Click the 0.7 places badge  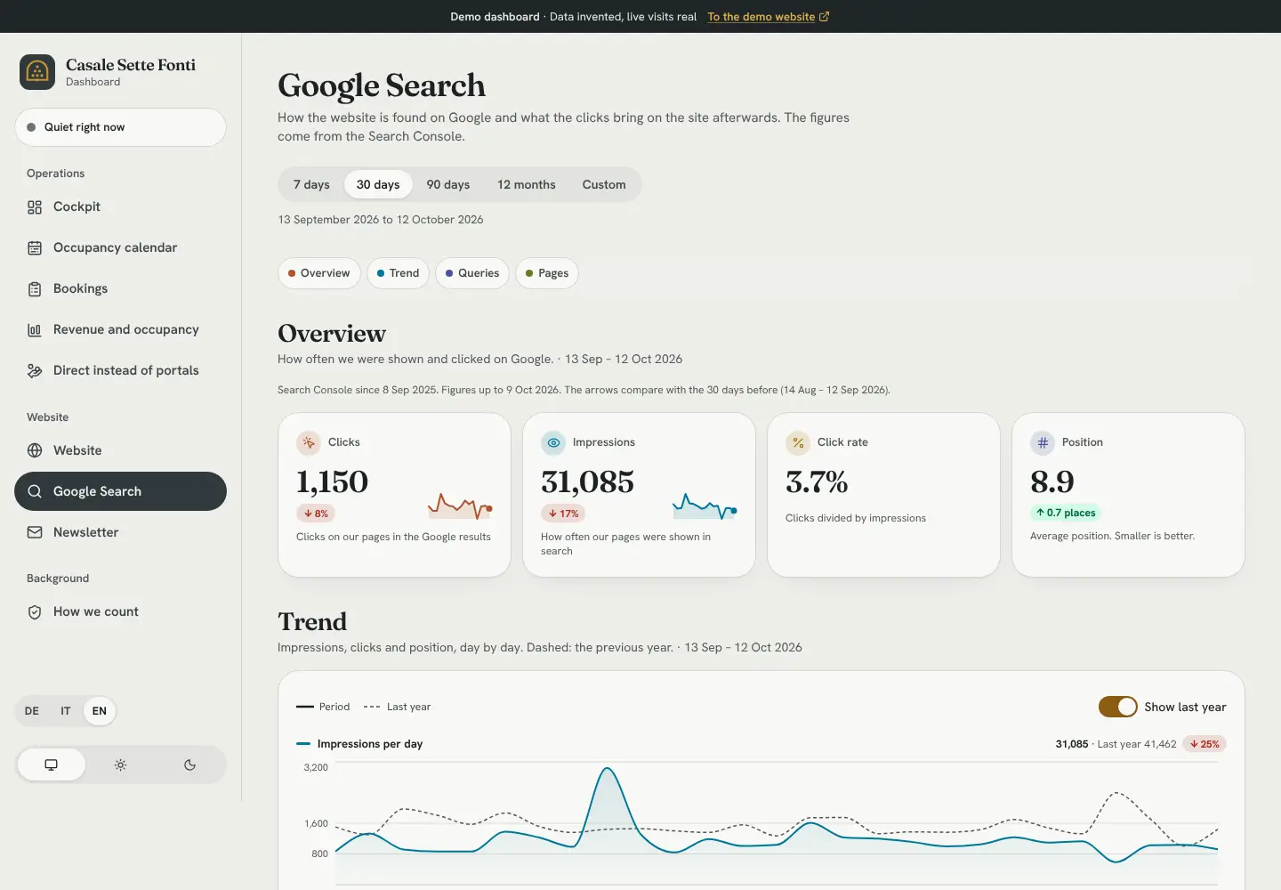click(x=1066, y=513)
